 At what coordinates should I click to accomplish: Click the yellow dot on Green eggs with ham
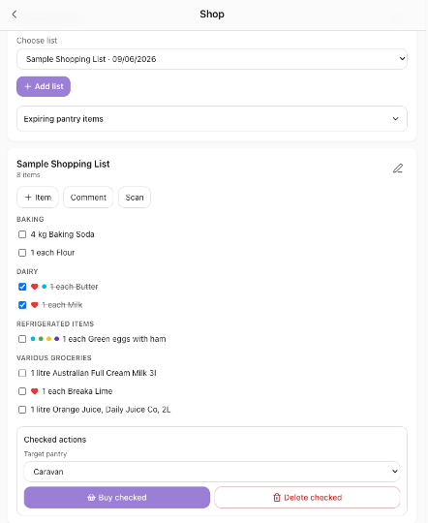coord(48,339)
